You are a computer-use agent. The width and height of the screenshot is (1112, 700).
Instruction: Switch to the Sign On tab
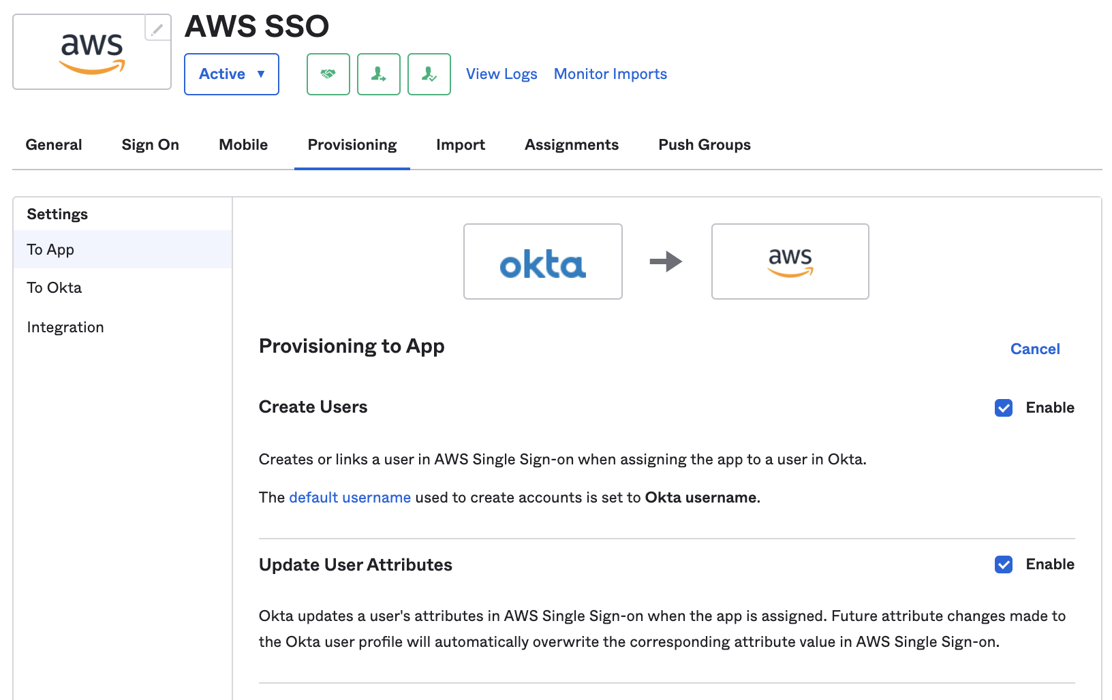coord(150,144)
